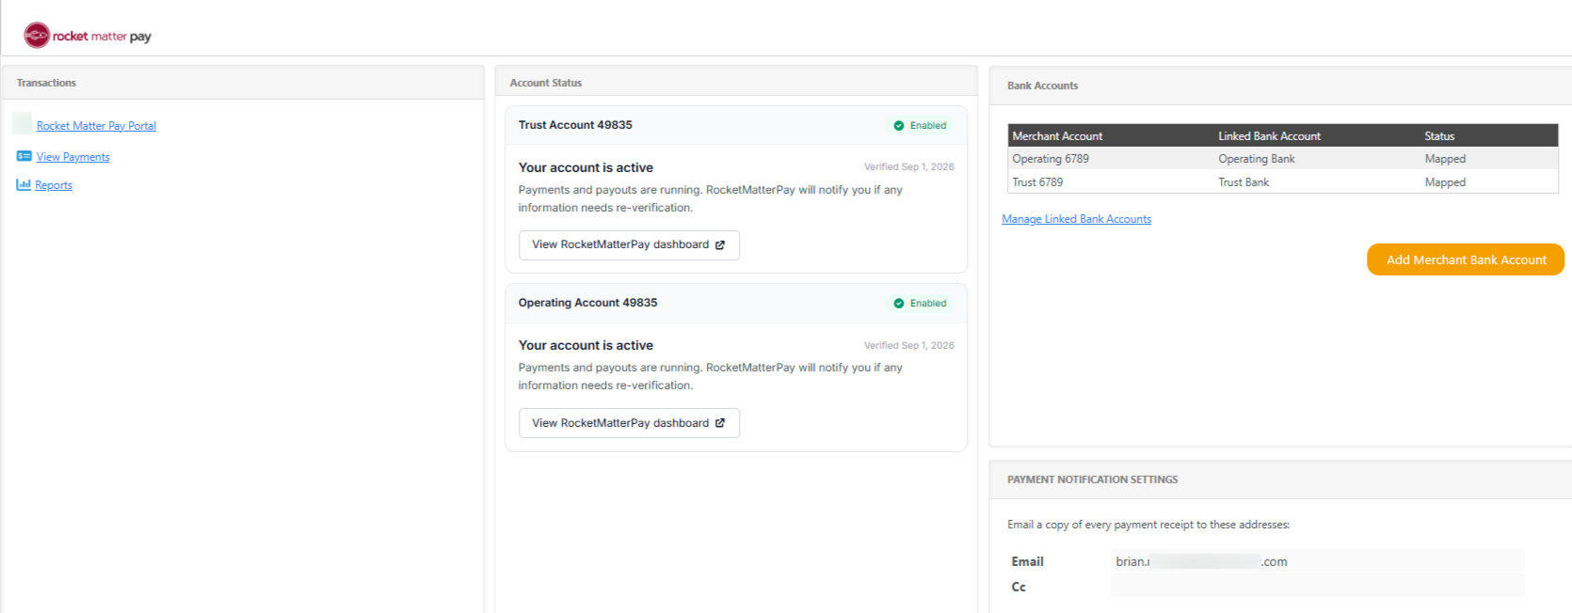Click View RocketMatterPay dashboard under Operating Account
The height and width of the screenshot is (613, 1572).
[x=629, y=423]
